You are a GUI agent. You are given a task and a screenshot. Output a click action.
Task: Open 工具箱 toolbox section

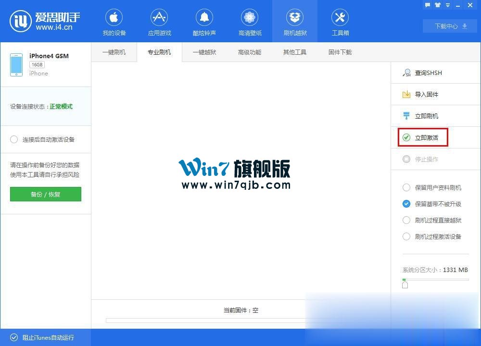tap(340, 22)
